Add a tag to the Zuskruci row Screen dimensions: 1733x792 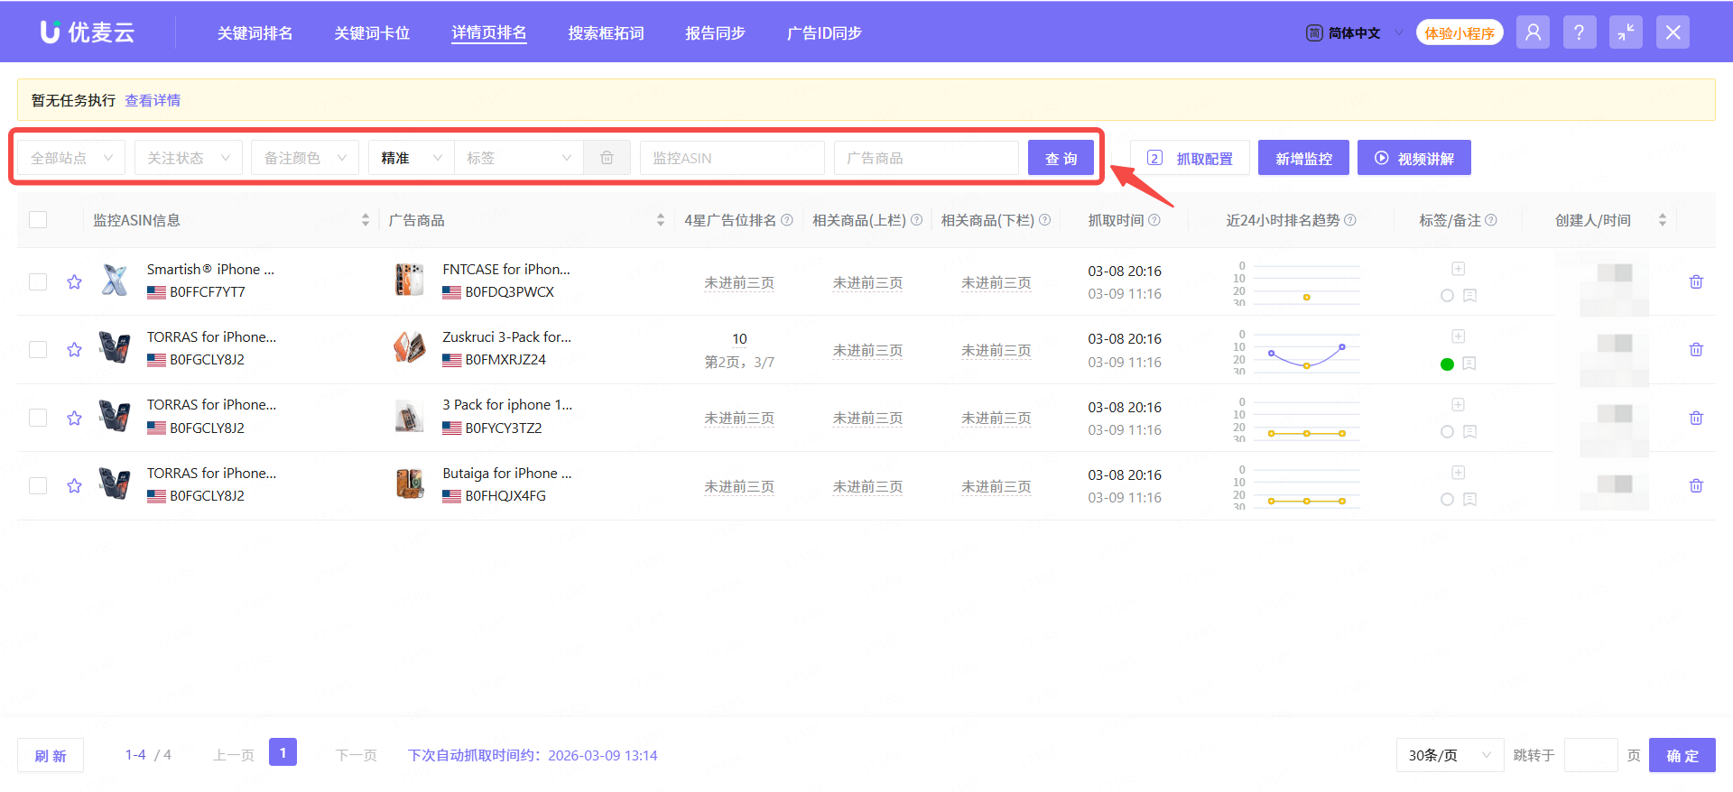pos(1458,336)
